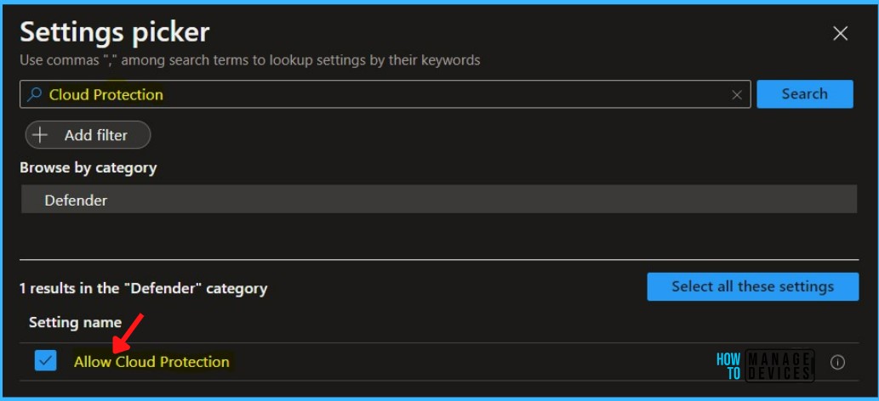This screenshot has width=879, height=401.
Task: Select the Defender category
Action: coord(439,200)
